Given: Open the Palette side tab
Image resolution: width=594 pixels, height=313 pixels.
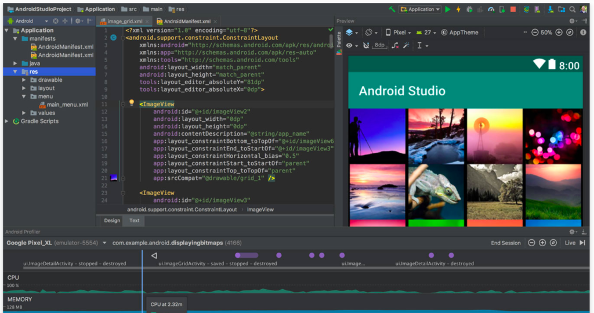Looking at the screenshot, I should click(x=339, y=43).
